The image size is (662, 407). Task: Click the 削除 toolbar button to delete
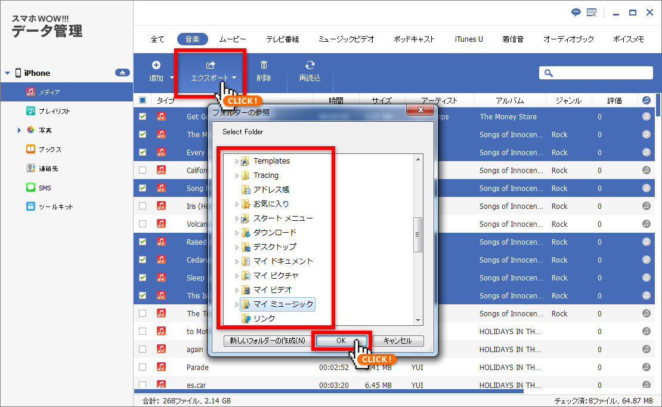[x=265, y=70]
